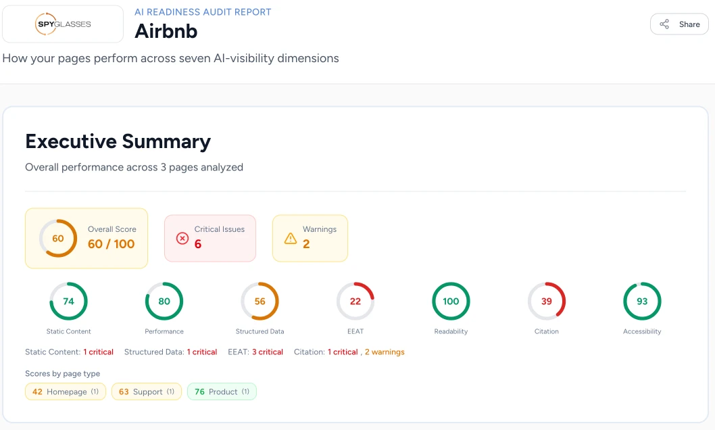
Task: Click the Static Content critical issue link
Action: coord(98,352)
